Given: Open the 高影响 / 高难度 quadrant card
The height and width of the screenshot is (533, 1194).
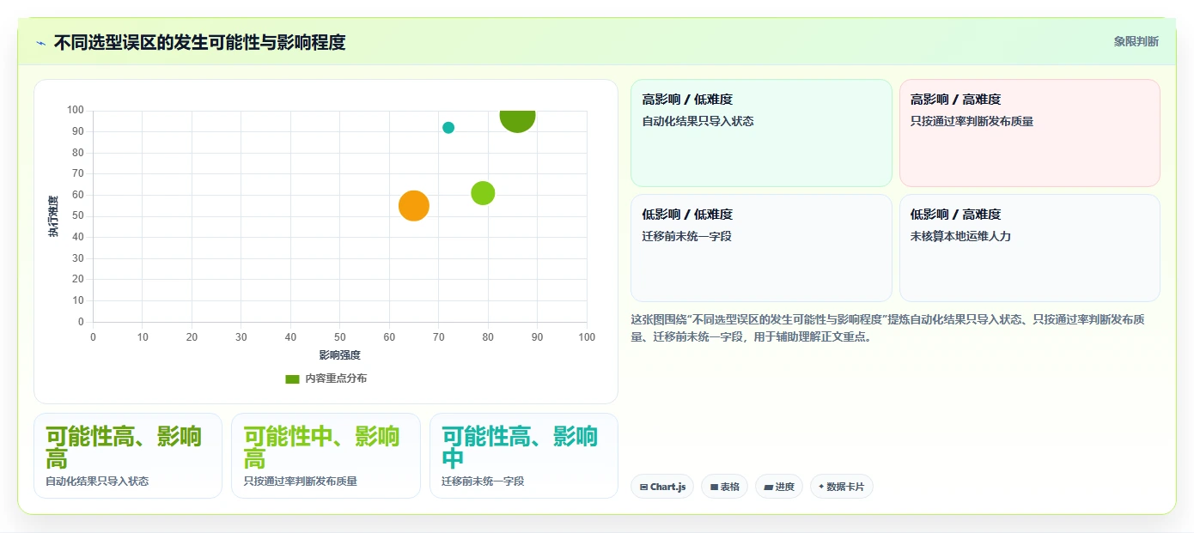Looking at the screenshot, I should [x=1029, y=133].
